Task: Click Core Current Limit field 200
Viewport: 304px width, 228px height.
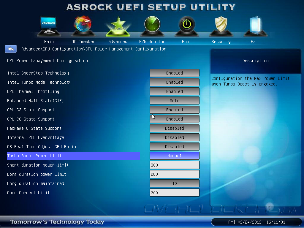Action: click(175, 193)
